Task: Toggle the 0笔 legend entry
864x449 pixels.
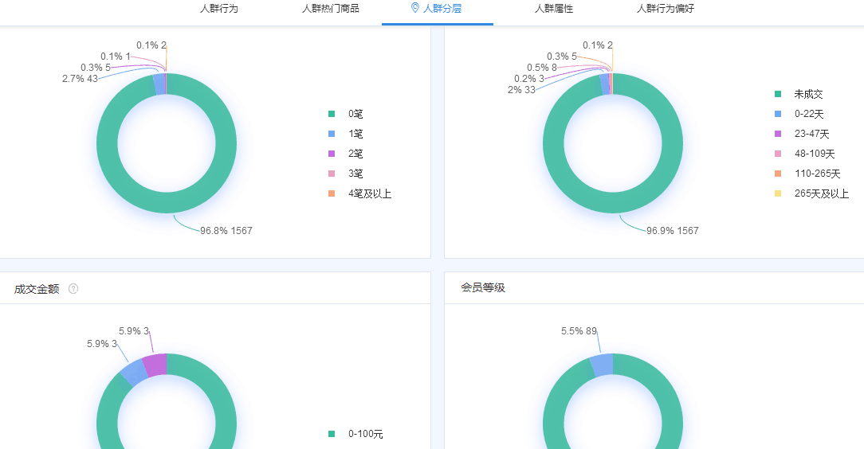Action: pyautogui.click(x=345, y=114)
